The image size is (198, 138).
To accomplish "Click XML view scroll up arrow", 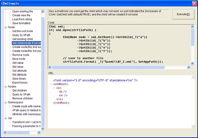I will pyautogui.click(x=193, y=77).
